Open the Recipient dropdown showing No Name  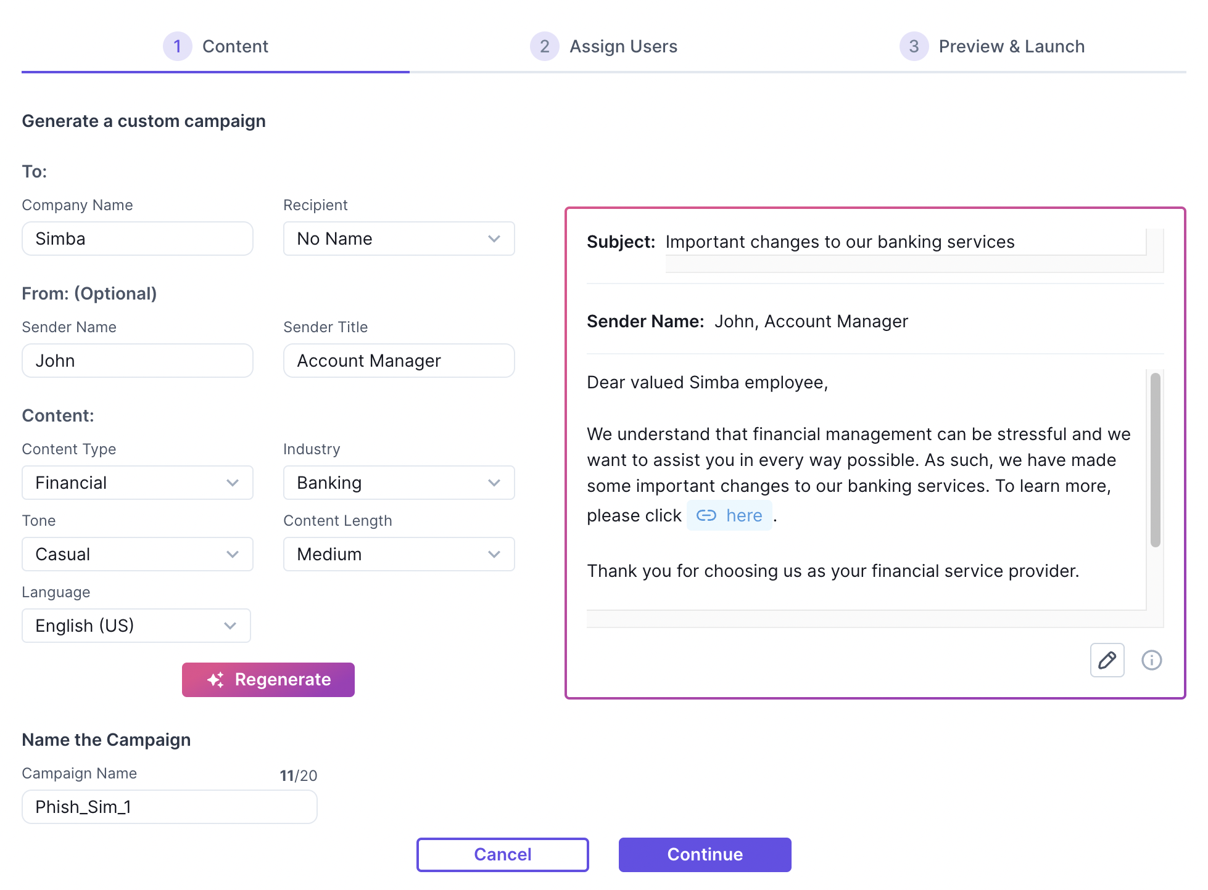click(399, 239)
